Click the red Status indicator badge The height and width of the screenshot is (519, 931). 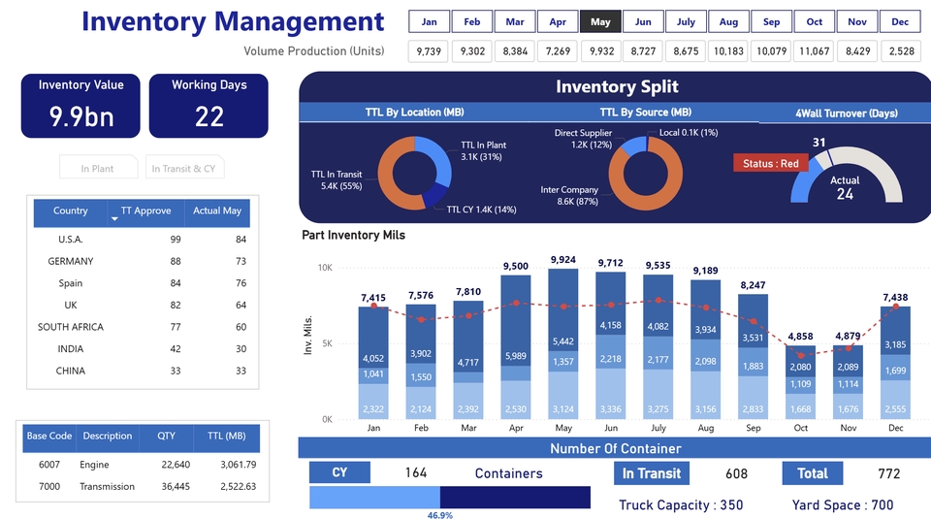click(770, 163)
